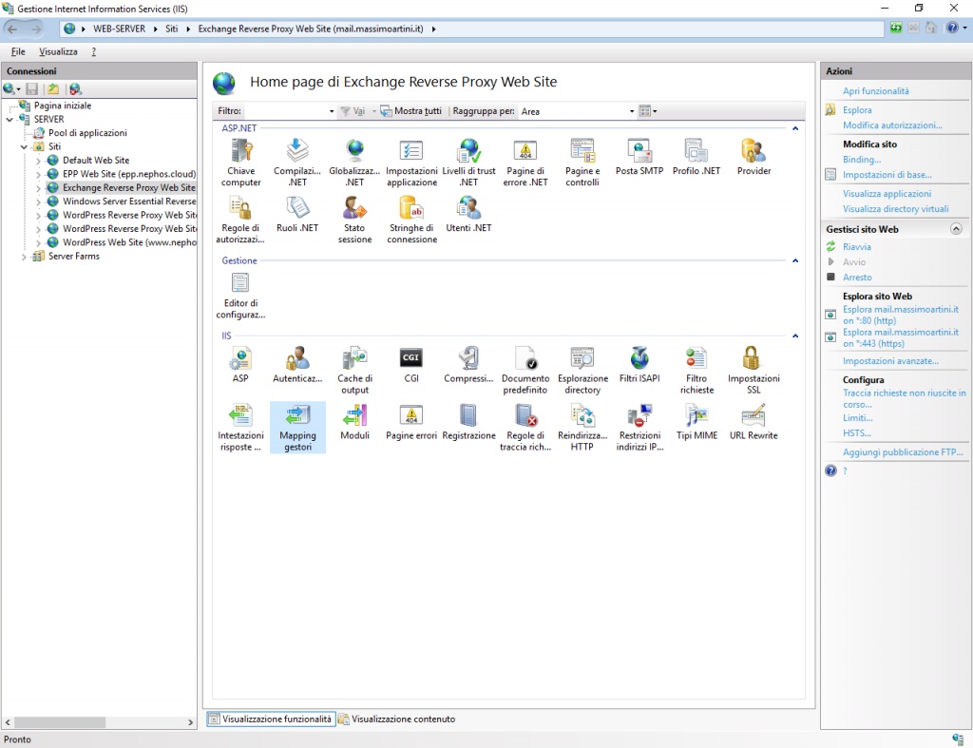
Task: Open Restrizioni indirizzi IP feature
Action: click(x=639, y=427)
